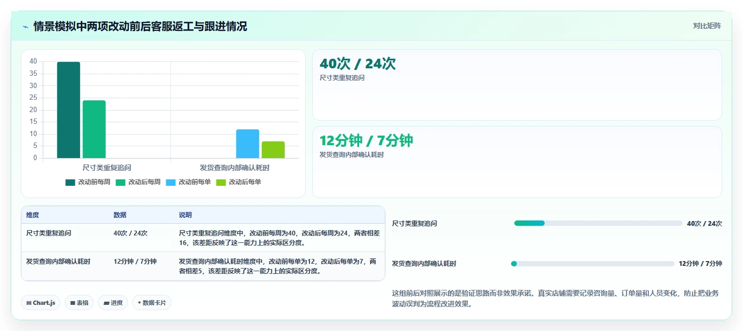
Task: Click the 进度 tag chip
Action: coord(113,303)
